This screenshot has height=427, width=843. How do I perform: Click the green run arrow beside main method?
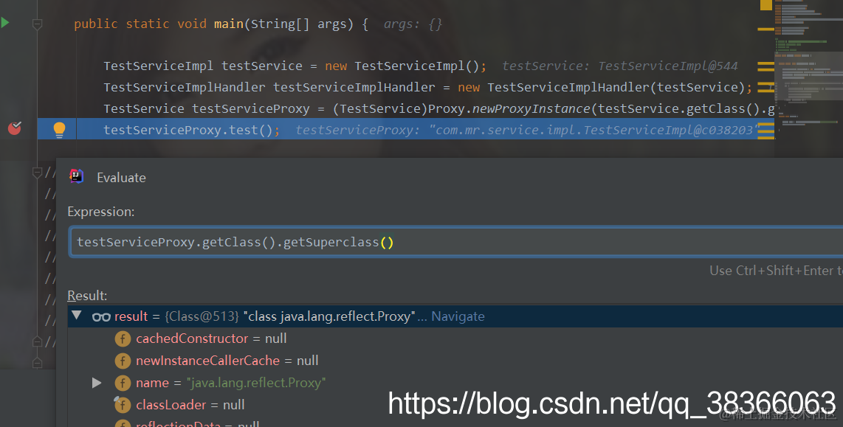(5, 23)
